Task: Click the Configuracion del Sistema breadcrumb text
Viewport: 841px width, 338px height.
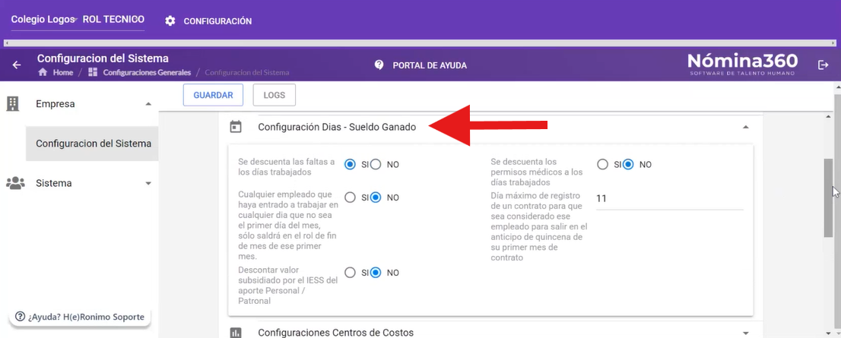Action: (247, 72)
